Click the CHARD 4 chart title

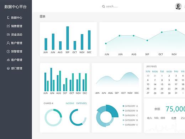pos(48,103)
